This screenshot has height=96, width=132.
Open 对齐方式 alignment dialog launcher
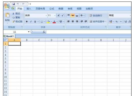pos(106,27)
